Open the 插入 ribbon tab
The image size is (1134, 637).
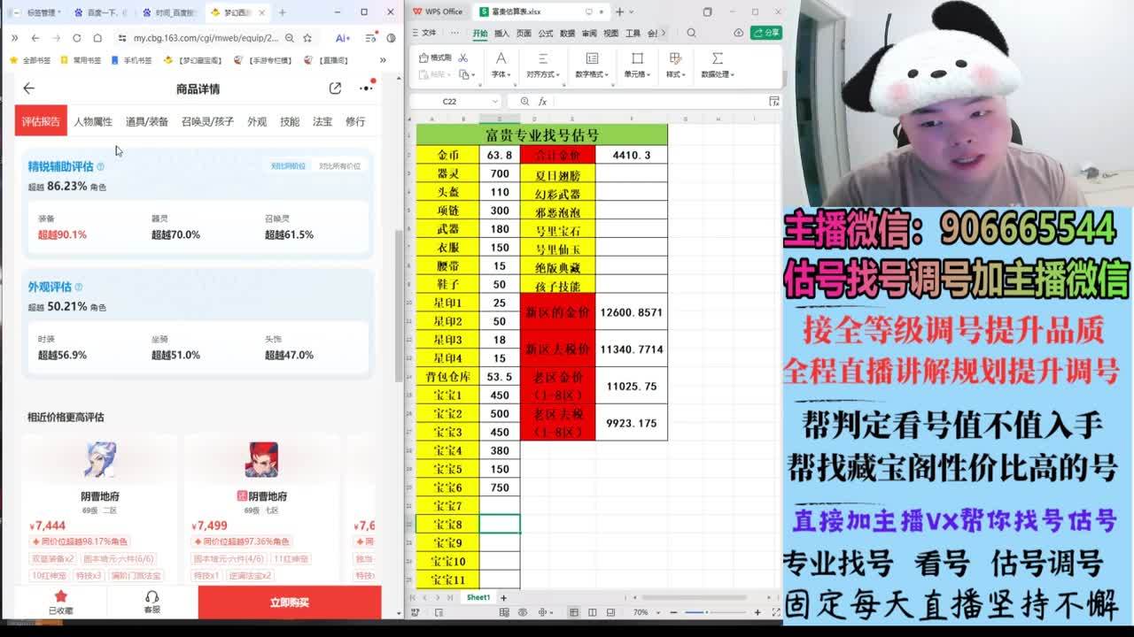tap(501, 34)
